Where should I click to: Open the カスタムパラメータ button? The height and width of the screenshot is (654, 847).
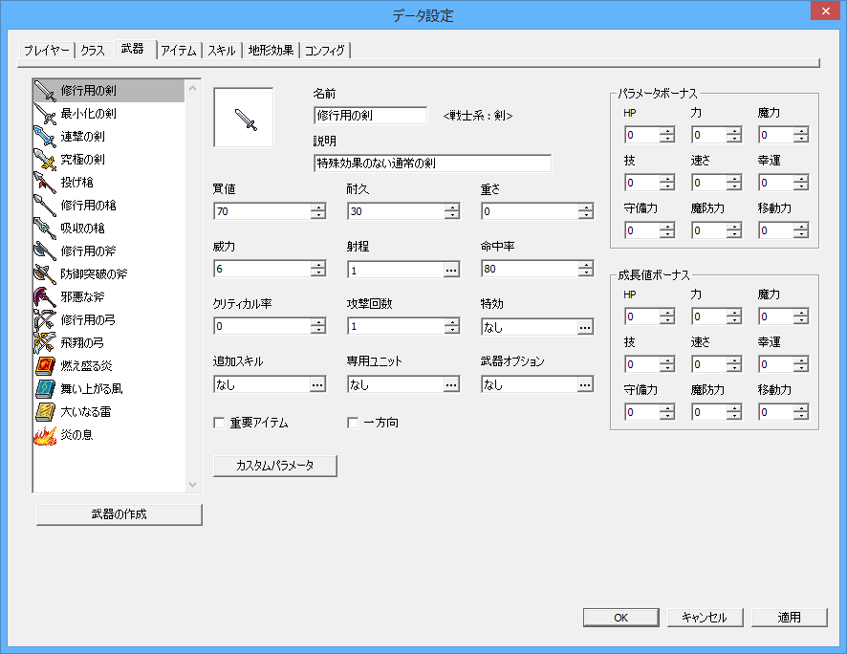click(275, 466)
